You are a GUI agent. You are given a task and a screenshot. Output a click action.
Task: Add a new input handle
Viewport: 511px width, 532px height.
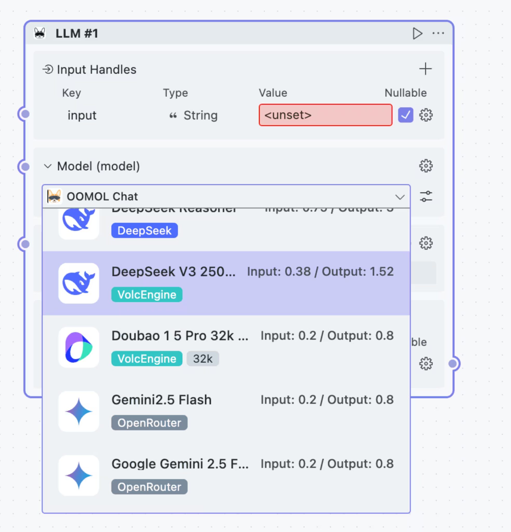[x=425, y=69]
